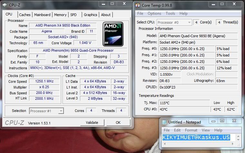Image resolution: width=245 pixels, height=153 pixels.
Task: Click the Package value Socket AM2+ (940)
Action: [x=63, y=37]
